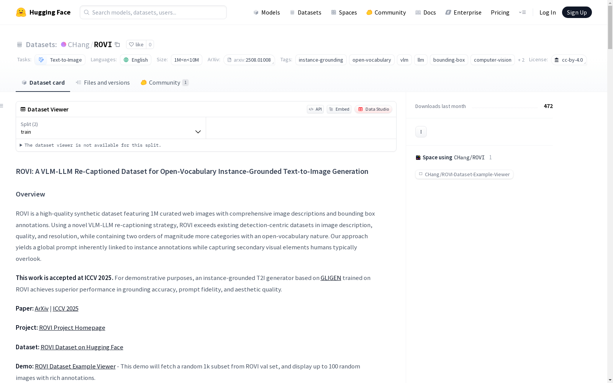The image size is (613, 383).
Task: Open the GLIGEN link
Action: pos(331,278)
